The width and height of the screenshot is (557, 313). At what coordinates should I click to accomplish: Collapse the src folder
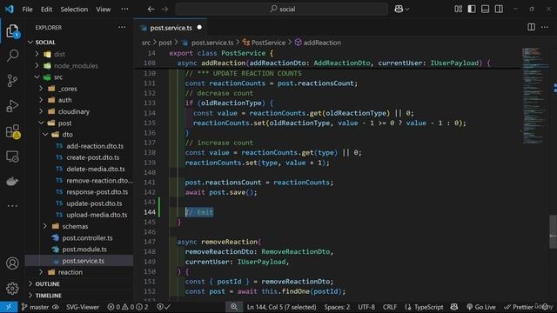pyautogui.click(x=37, y=77)
